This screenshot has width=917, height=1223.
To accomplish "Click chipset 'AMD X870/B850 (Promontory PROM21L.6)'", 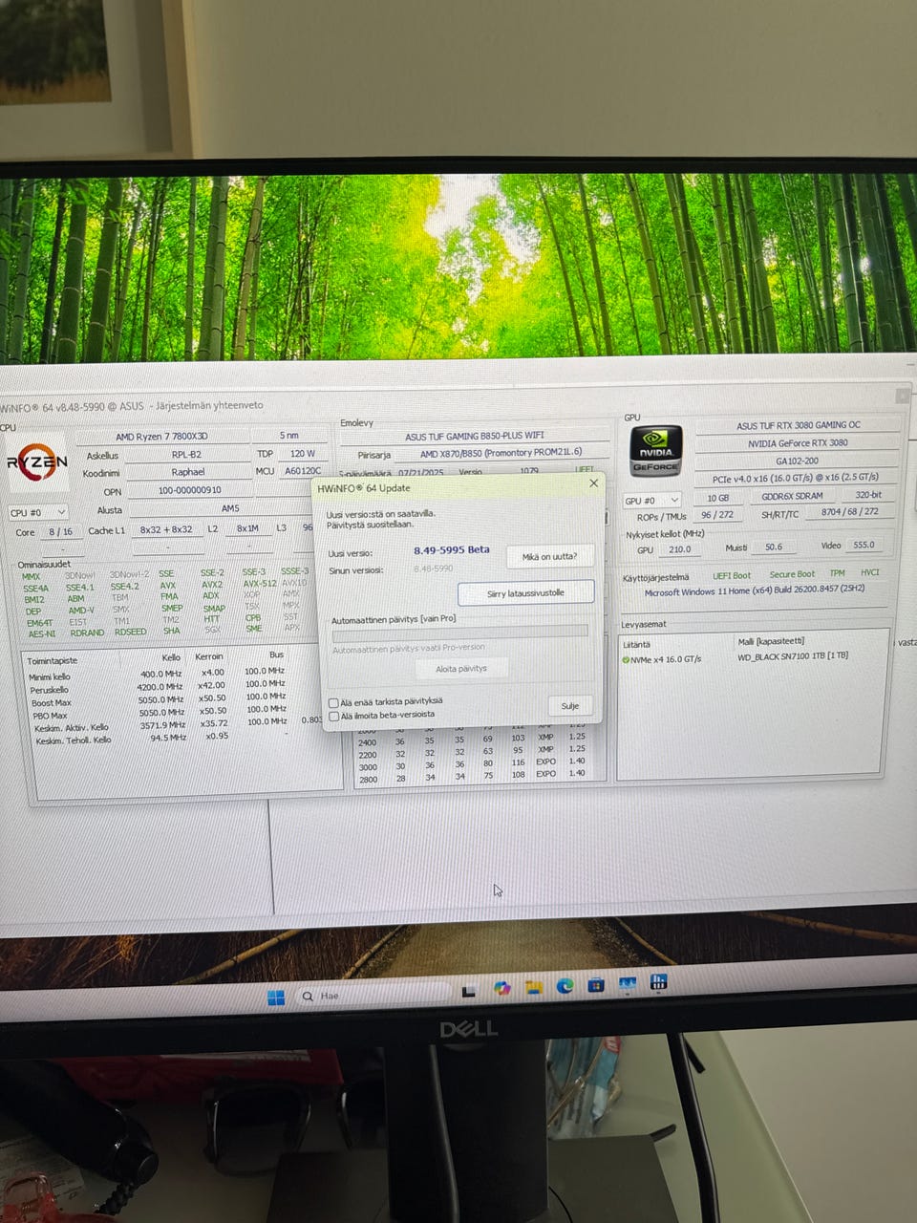I will (501, 453).
